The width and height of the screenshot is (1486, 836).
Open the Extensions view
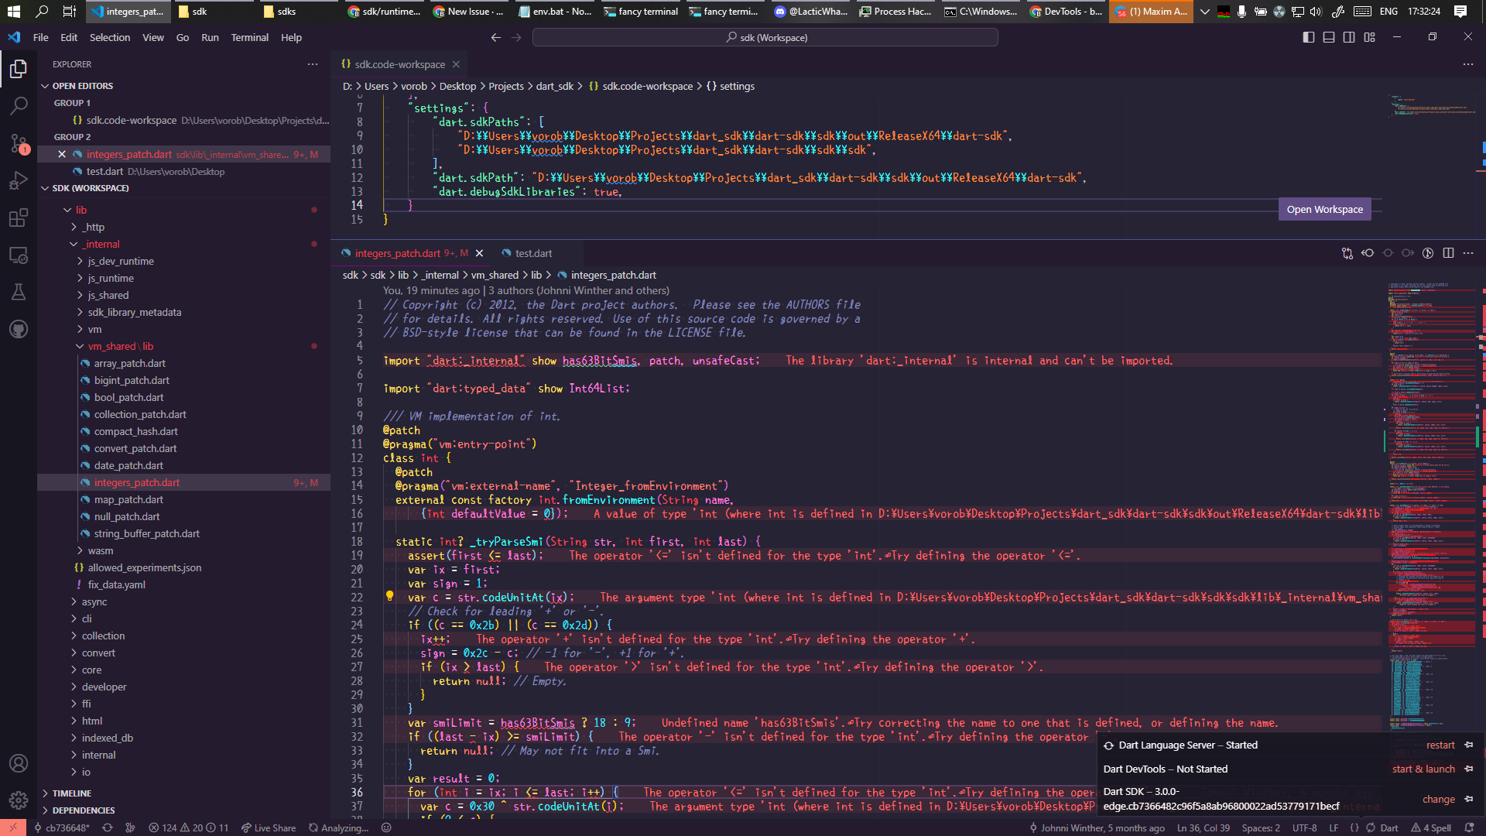click(x=19, y=218)
